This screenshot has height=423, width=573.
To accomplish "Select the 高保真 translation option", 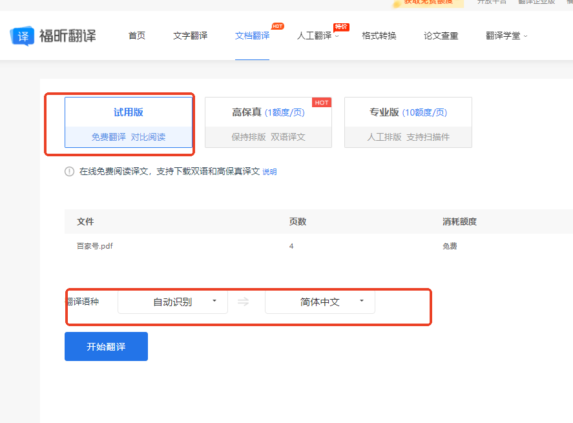I will [268, 122].
